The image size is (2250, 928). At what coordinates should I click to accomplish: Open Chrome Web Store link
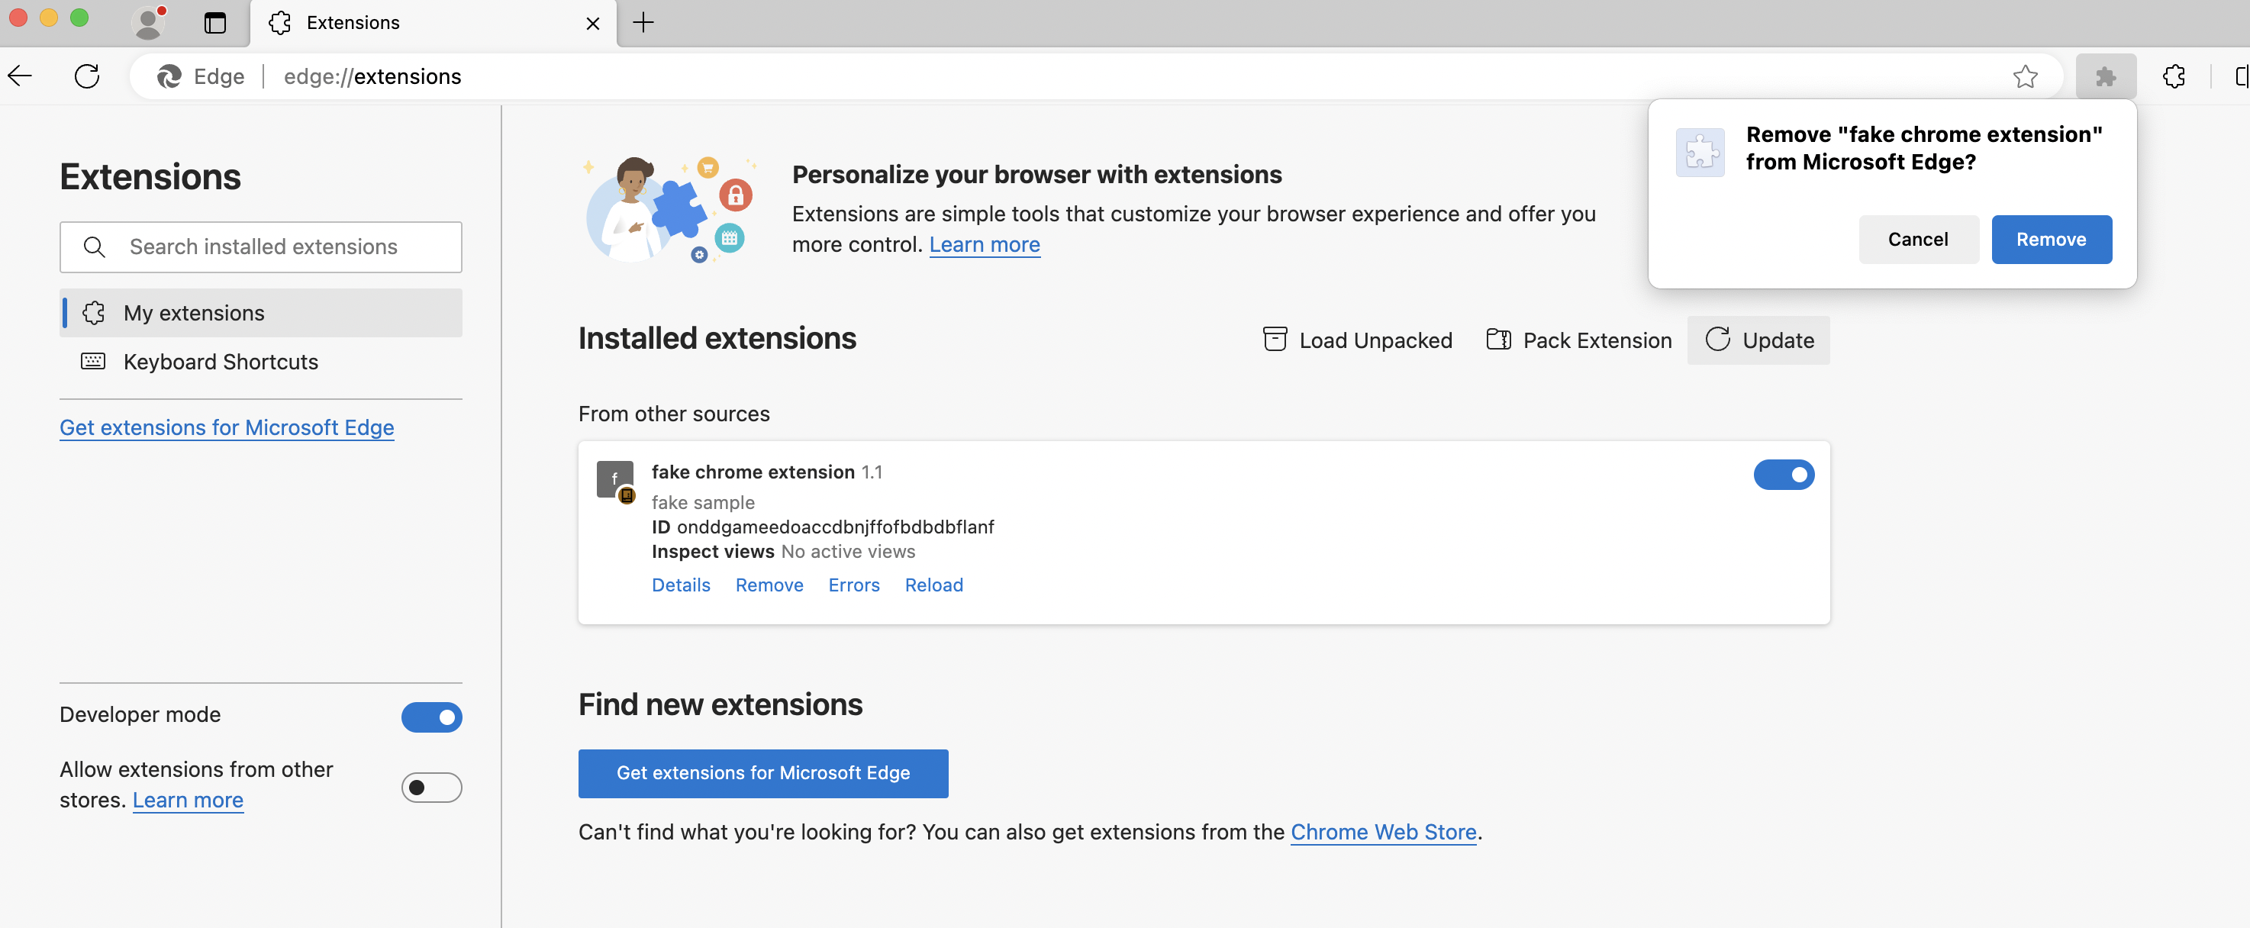pos(1384,832)
